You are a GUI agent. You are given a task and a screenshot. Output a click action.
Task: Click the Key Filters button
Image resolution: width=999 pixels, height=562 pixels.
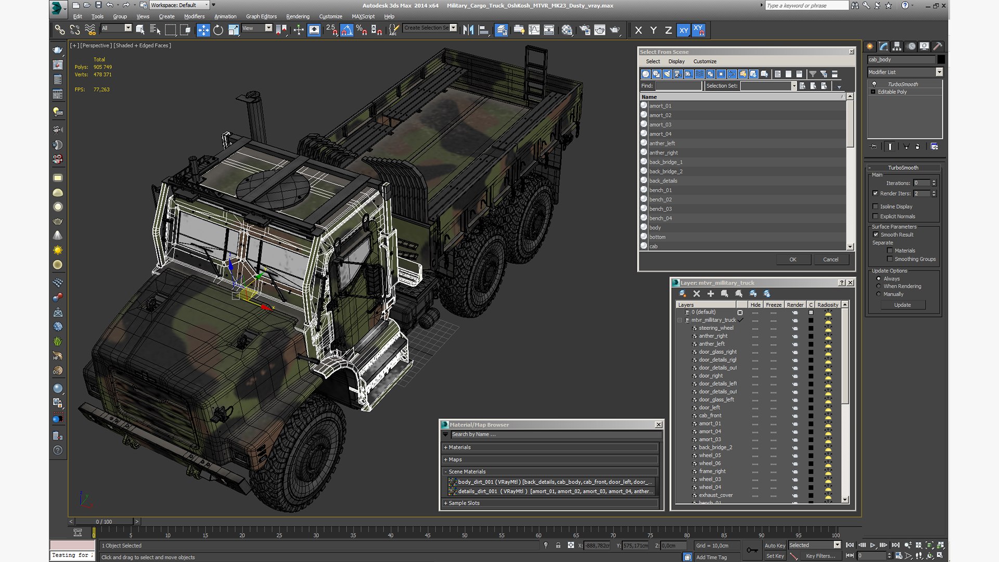[820, 556]
